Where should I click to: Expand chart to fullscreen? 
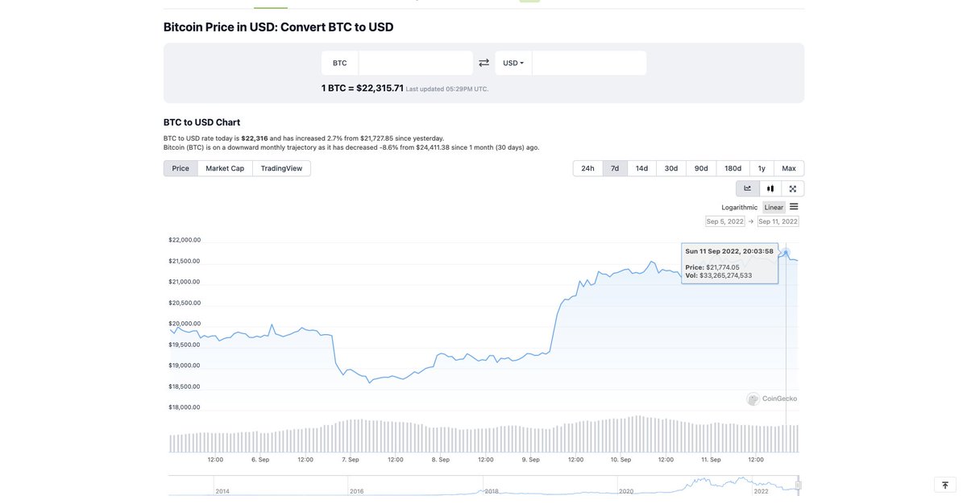point(793,188)
